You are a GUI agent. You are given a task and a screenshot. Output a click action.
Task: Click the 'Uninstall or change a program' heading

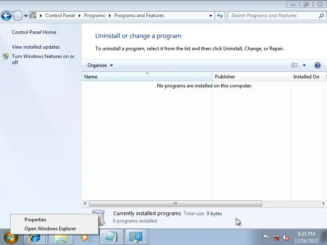pos(138,36)
